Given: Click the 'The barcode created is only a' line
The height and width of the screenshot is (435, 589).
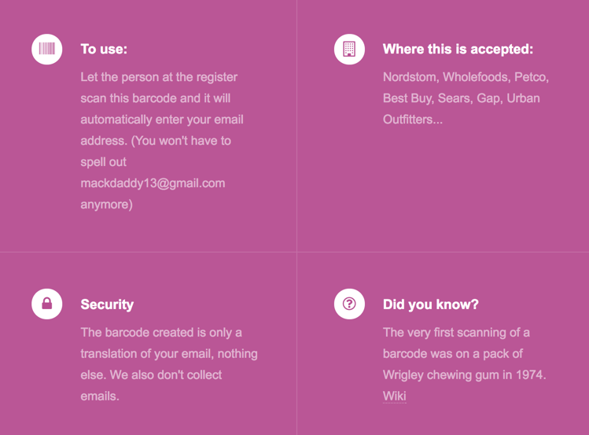Looking at the screenshot, I should (161, 333).
